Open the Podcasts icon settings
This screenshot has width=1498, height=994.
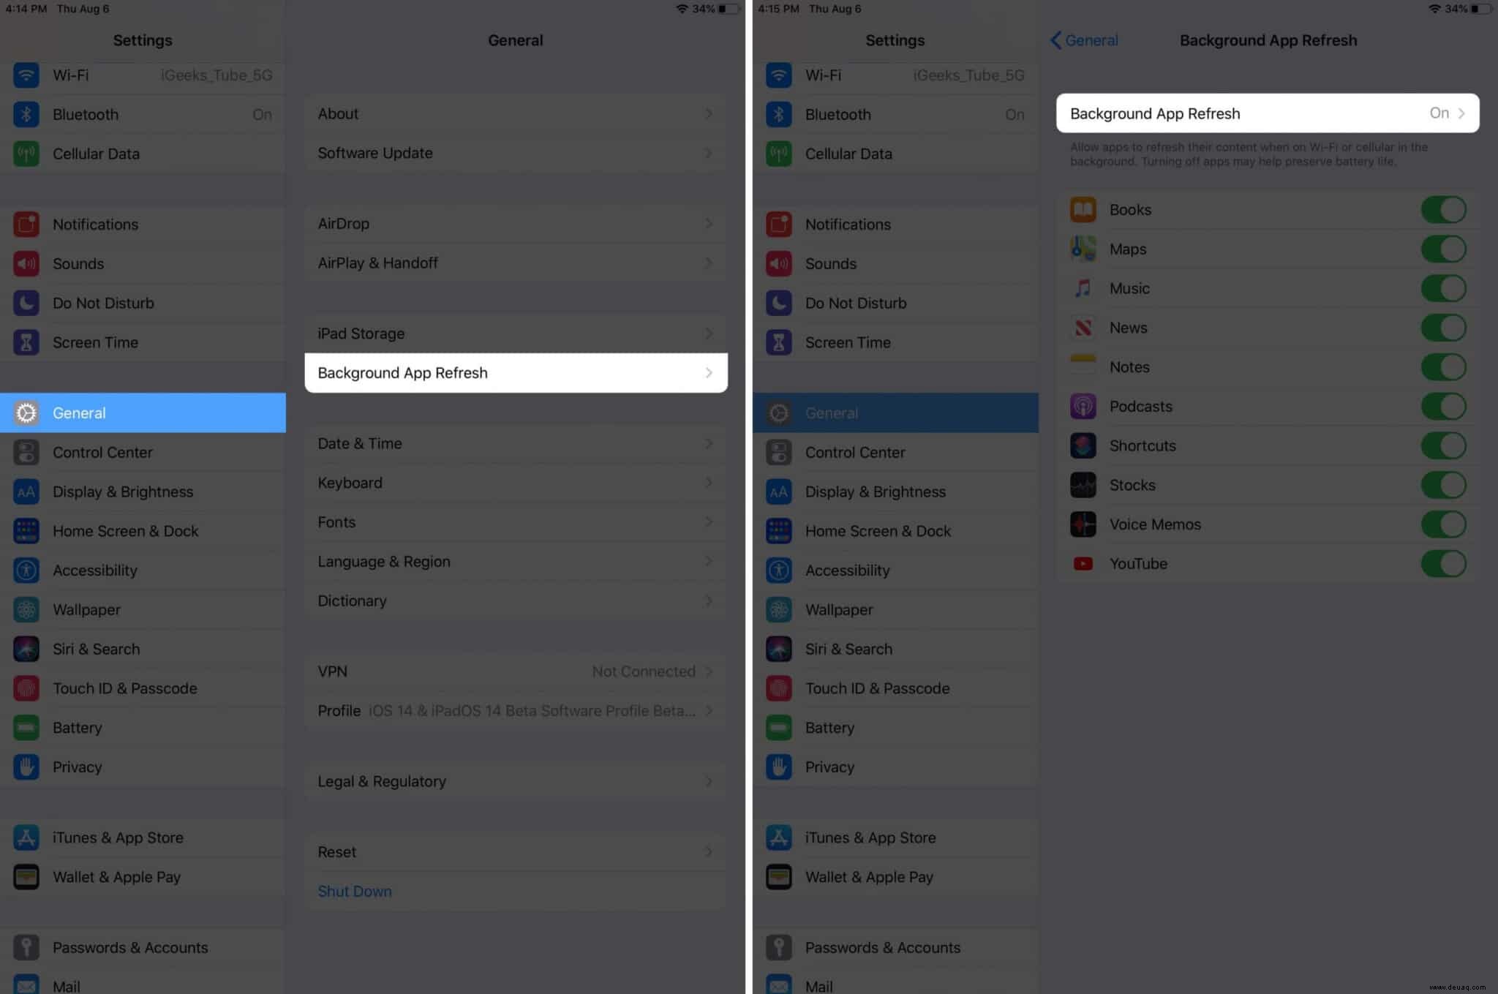[1083, 405]
